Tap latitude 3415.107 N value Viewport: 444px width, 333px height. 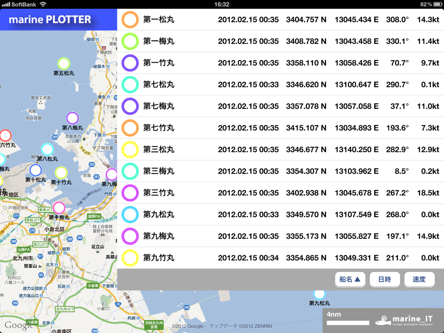pyautogui.click(x=306, y=128)
